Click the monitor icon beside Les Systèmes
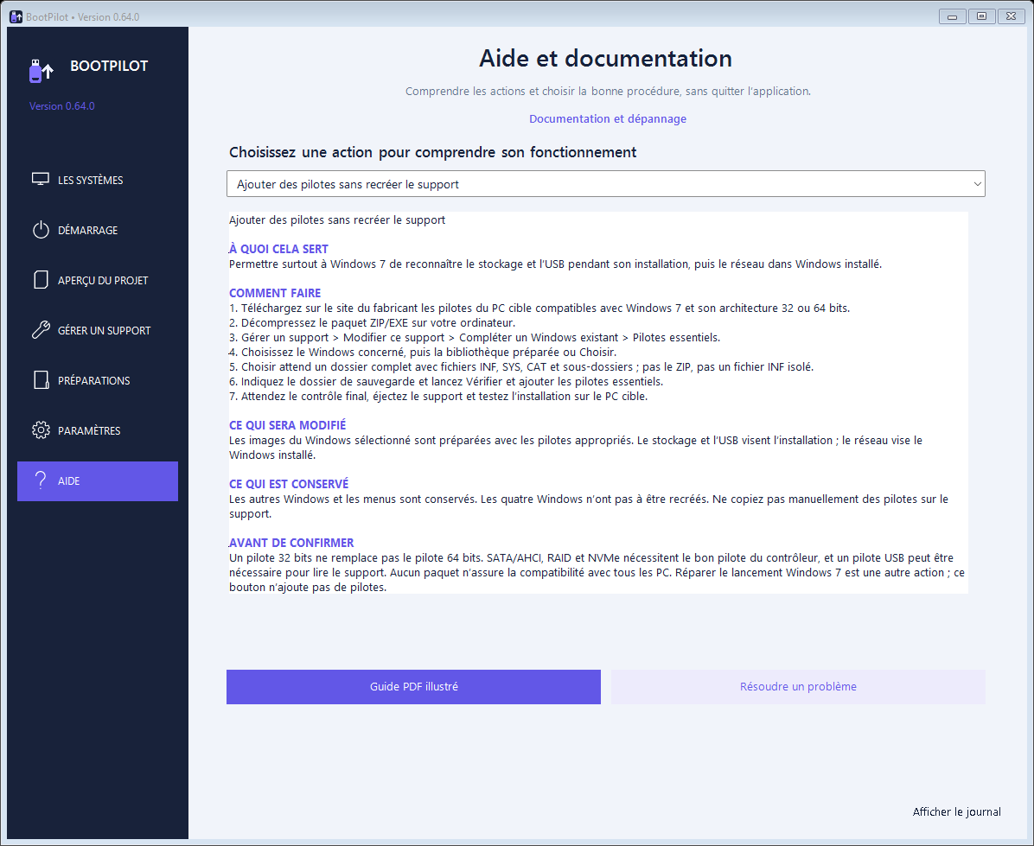 pyautogui.click(x=41, y=179)
